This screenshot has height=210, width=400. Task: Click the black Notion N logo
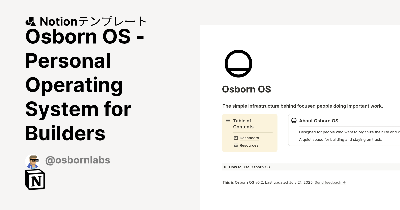pyautogui.click(x=34, y=179)
